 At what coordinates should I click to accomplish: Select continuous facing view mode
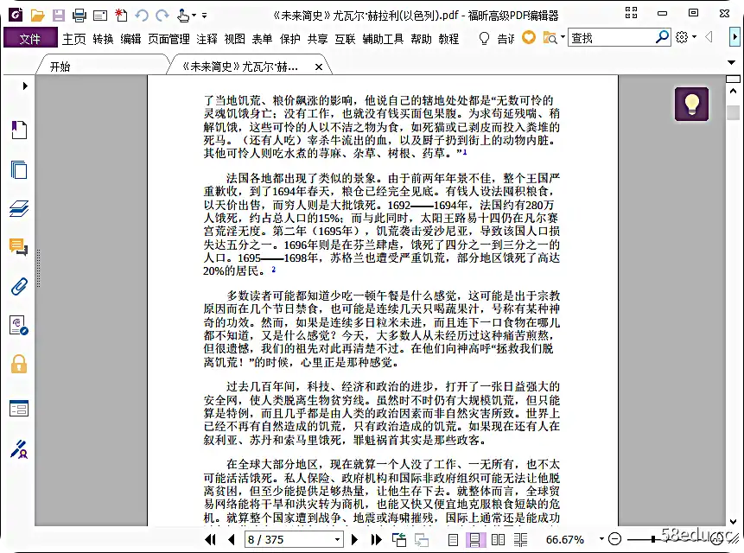tap(520, 539)
